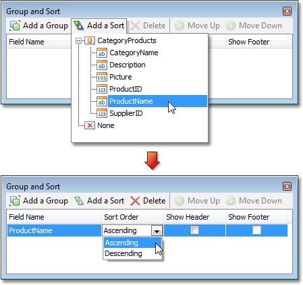This screenshot has height=285, width=303.
Task: Select SupplierID field in the tree
Action: point(126,113)
